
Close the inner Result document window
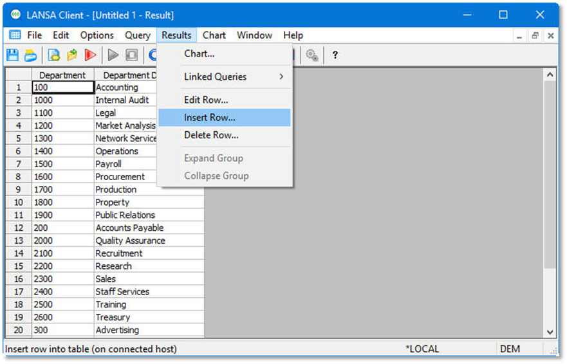551,36
